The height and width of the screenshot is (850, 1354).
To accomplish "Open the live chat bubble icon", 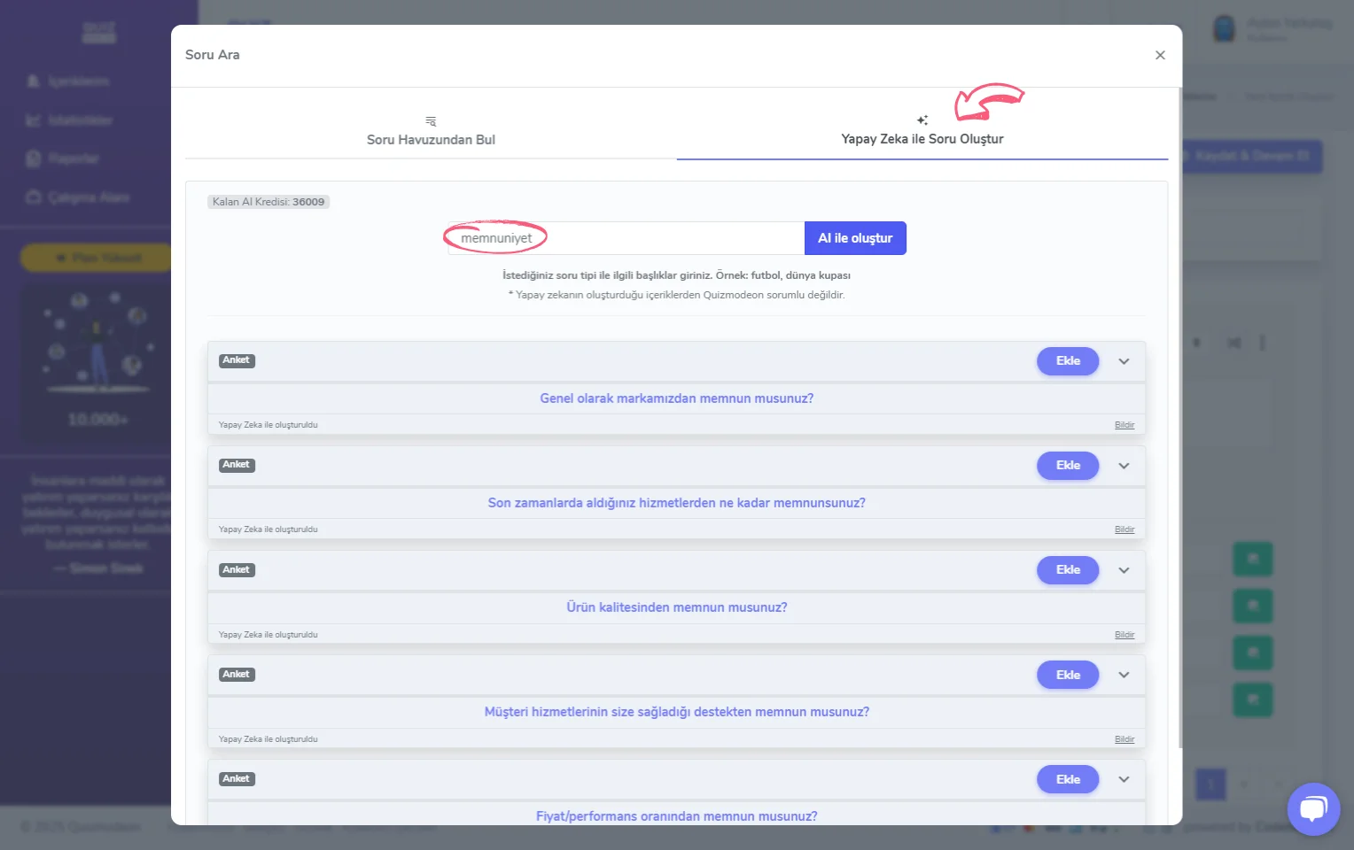I will coord(1312,808).
